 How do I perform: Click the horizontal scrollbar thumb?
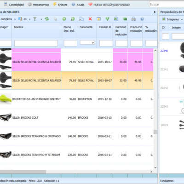[23, 172]
